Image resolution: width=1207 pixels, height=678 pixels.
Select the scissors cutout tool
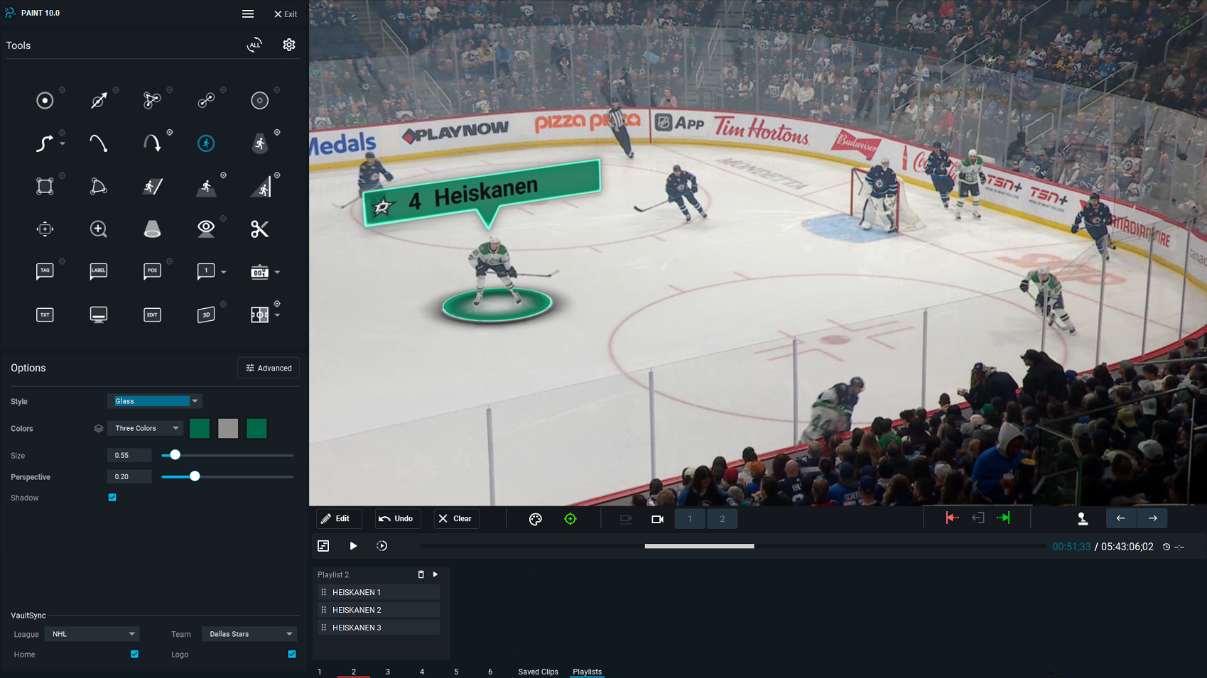(x=259, y=229)
